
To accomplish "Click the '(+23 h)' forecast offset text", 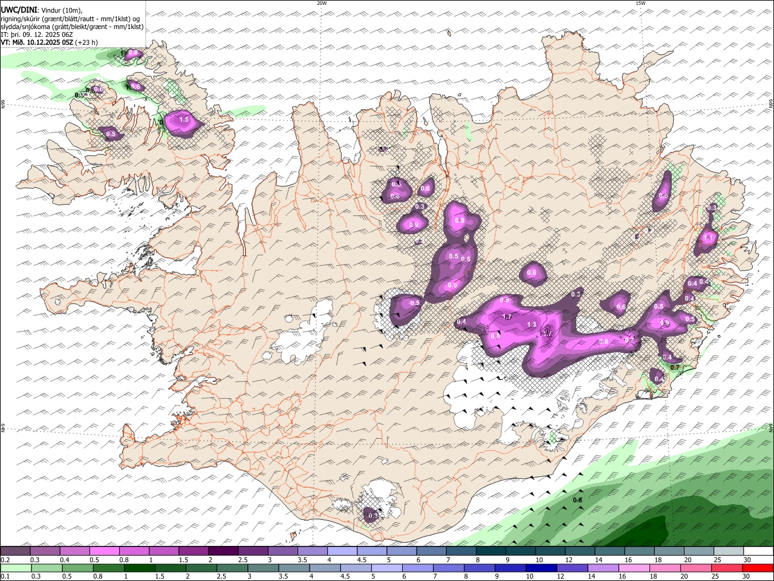I will point(86,42).
